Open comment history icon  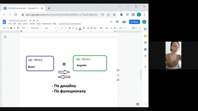[117, 22]
